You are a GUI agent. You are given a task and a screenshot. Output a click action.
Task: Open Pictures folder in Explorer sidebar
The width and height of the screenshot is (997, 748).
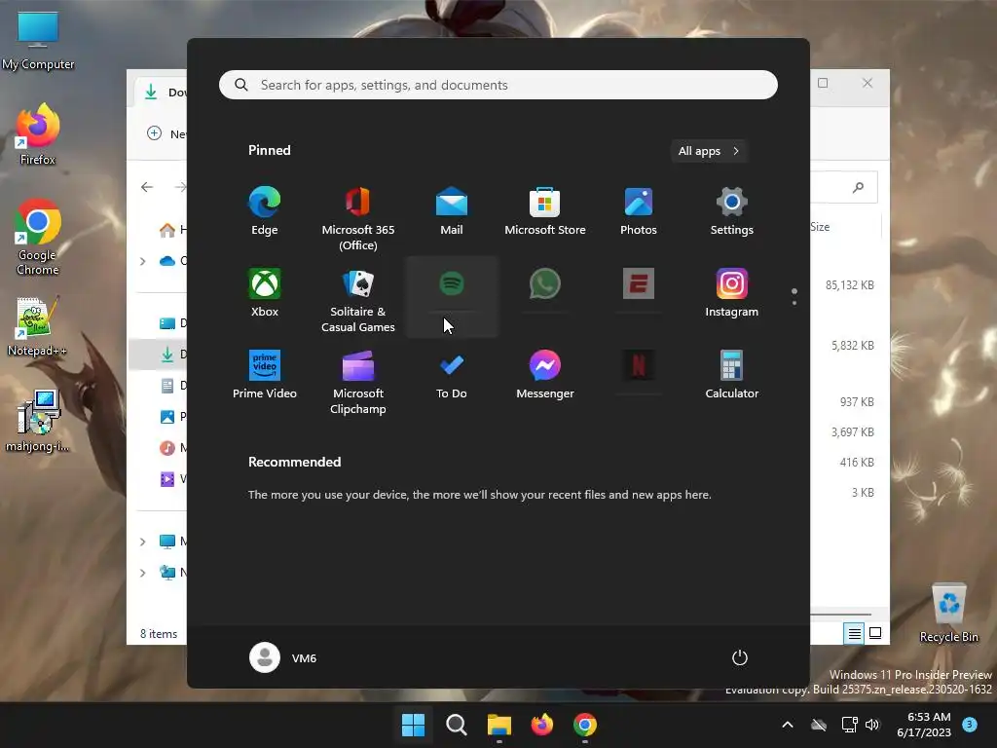(173, 417)
